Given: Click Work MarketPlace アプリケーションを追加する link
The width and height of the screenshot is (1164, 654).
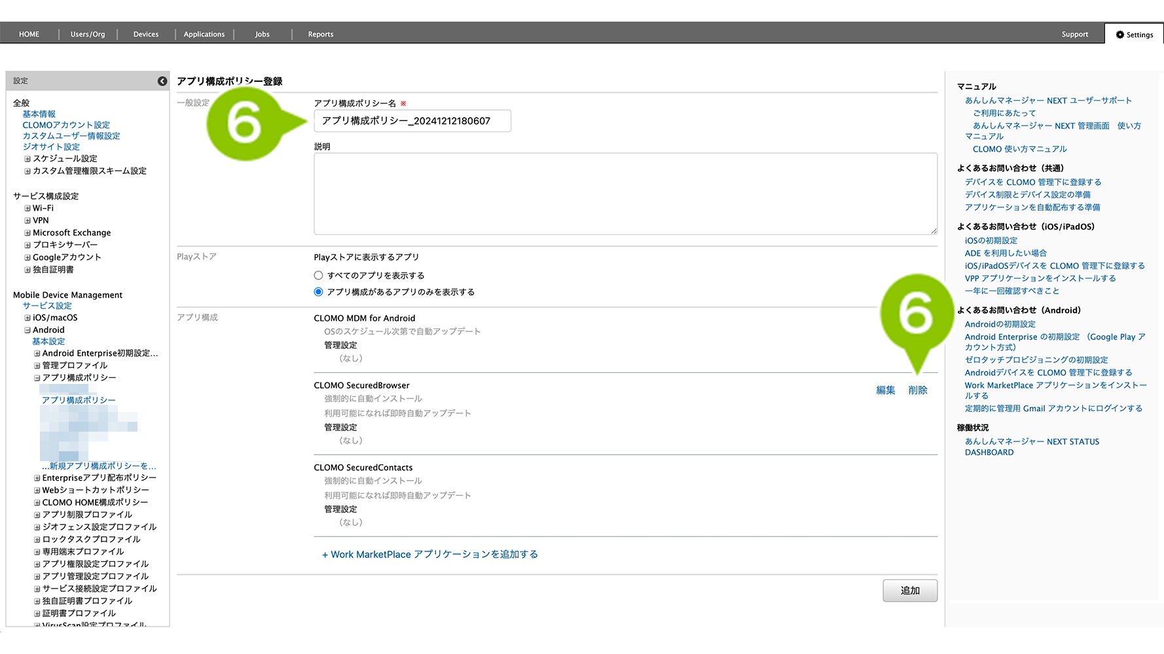Looking at the screenshot, I should (x=430, y=554).
